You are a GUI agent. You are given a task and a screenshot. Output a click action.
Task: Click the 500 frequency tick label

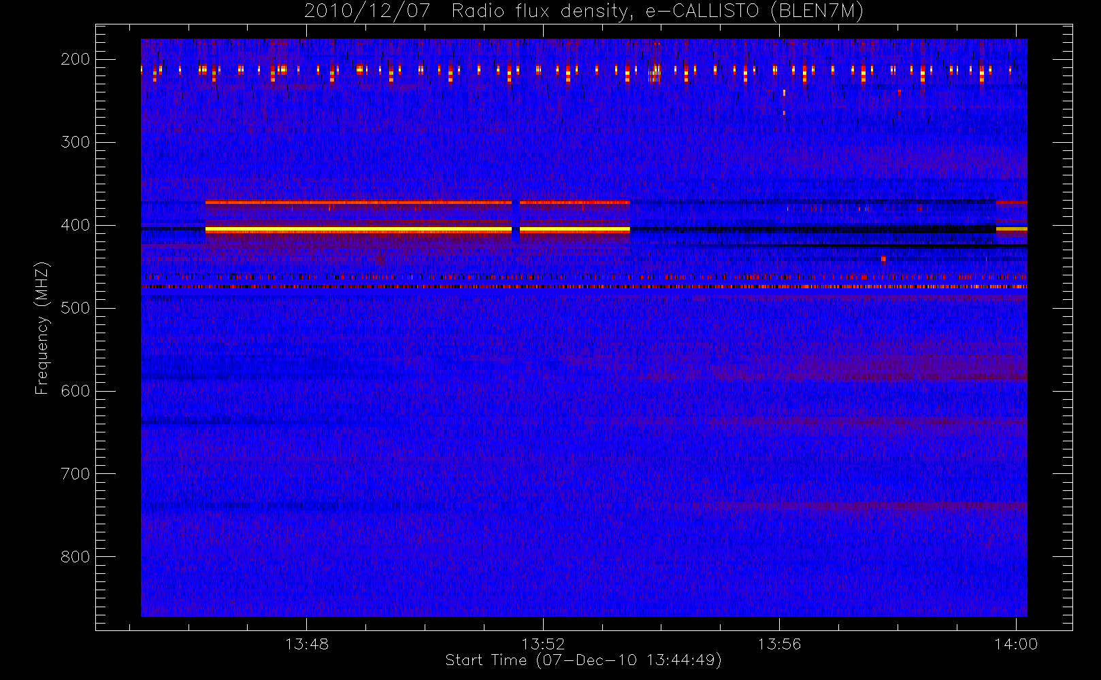76,308
